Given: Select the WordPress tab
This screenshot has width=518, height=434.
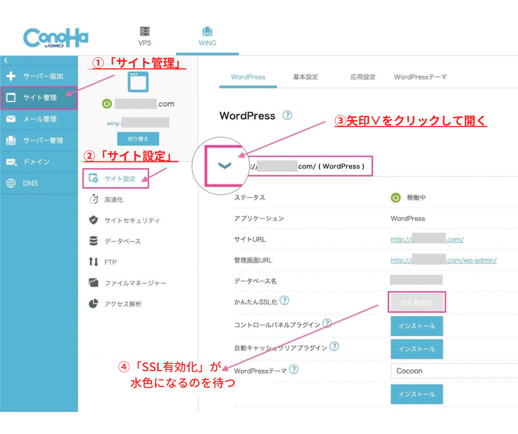Looking at the screenshot, I should coord(248,77).
